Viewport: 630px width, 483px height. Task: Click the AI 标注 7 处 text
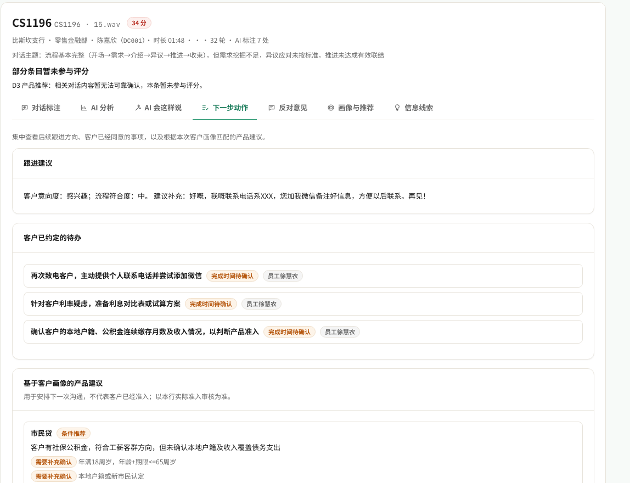tap(252, 41)
